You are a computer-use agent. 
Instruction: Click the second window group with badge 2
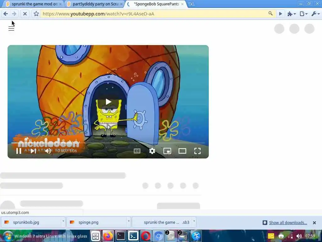(x=183, y=236)
